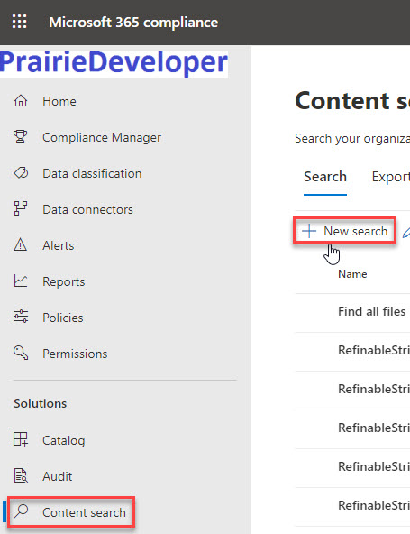
Task: Click the plus icon beside New search
Action: pos(309,231)
